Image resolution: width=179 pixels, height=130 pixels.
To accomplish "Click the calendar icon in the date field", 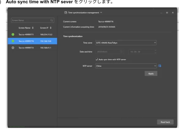I will pyautogui.click(x=121, y=52).
